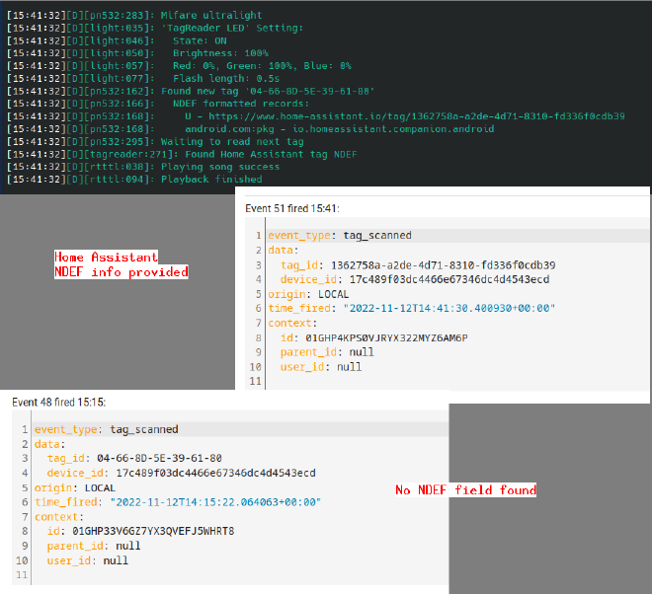The width and height of the screenshot is (652, 594).
Task: Click 'data:' line in Event 51
Action: (284, 250)
